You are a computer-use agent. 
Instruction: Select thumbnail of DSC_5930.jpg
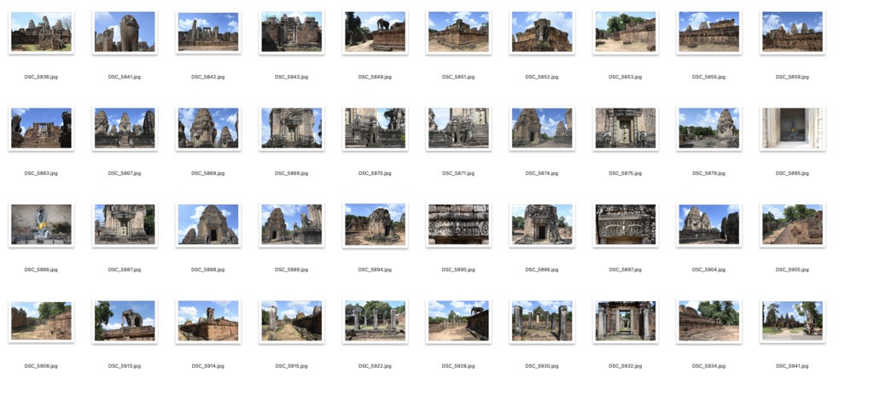point(542,321)
